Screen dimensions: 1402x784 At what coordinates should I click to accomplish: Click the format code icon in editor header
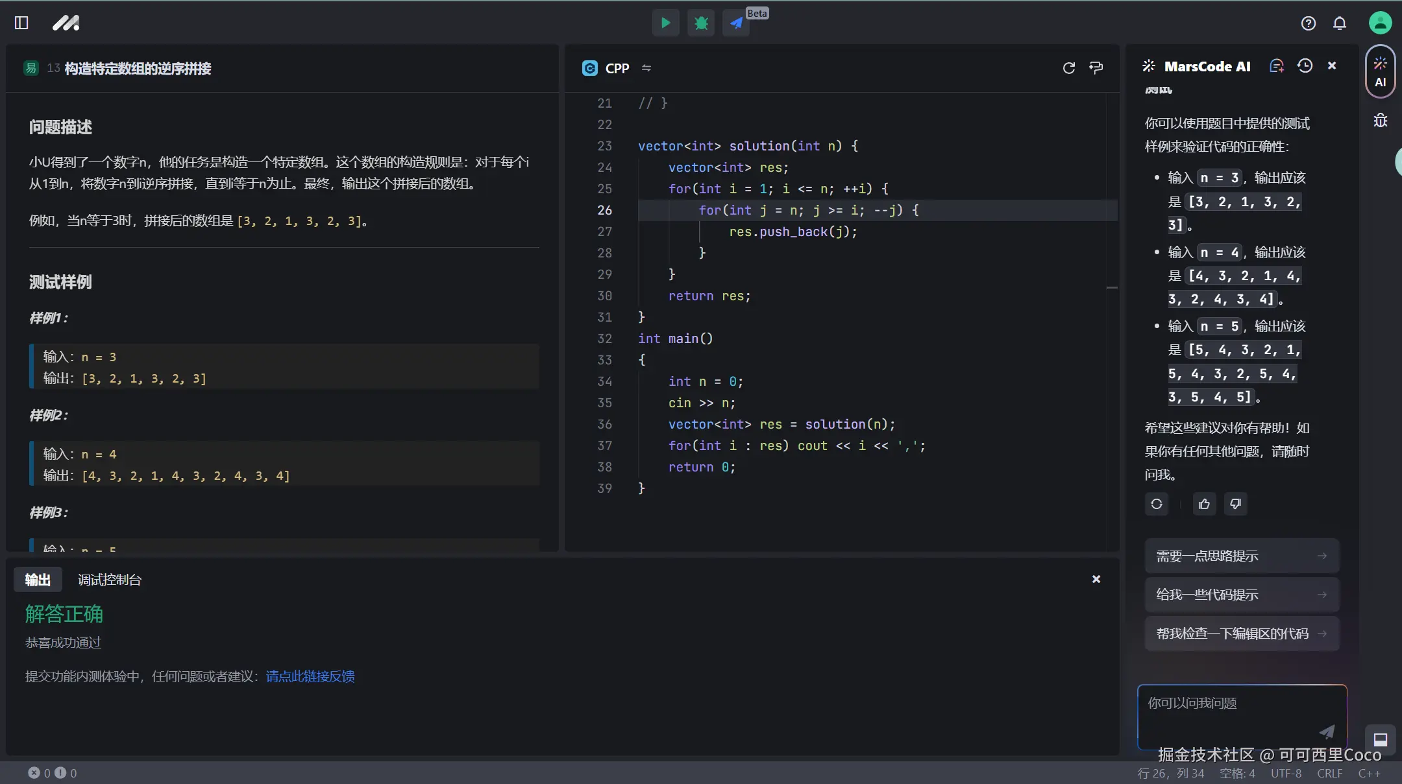pos(1096,68)
